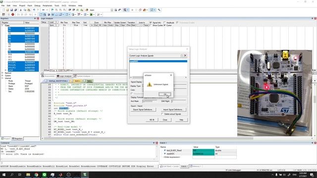The image size is (317, 178).
Task: Click the red Stop execution icon
Action: (13, 14)
